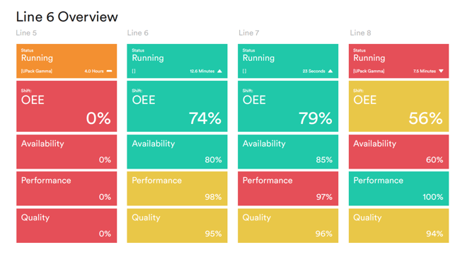Select the Performance 100% green tile
Image resolution: width=460 pixels, height=255 pixels.
[x=398, y=188]
